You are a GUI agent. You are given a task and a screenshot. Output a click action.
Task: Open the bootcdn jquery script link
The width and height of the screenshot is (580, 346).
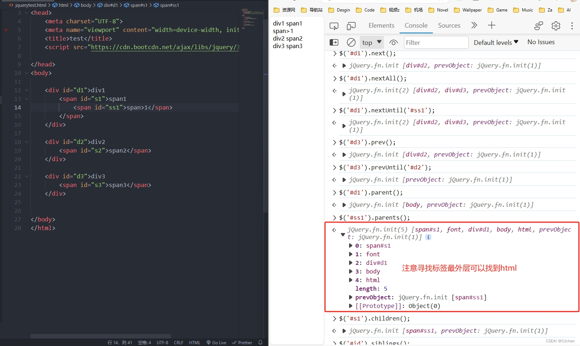(x=165, y=47)
